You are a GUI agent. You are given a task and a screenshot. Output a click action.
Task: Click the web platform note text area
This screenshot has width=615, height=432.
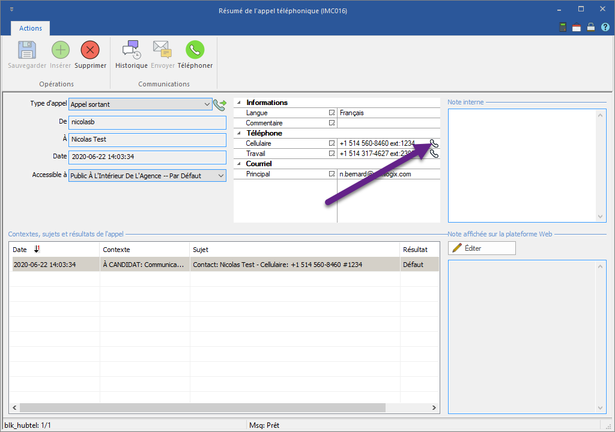click(x=522, y=337)
